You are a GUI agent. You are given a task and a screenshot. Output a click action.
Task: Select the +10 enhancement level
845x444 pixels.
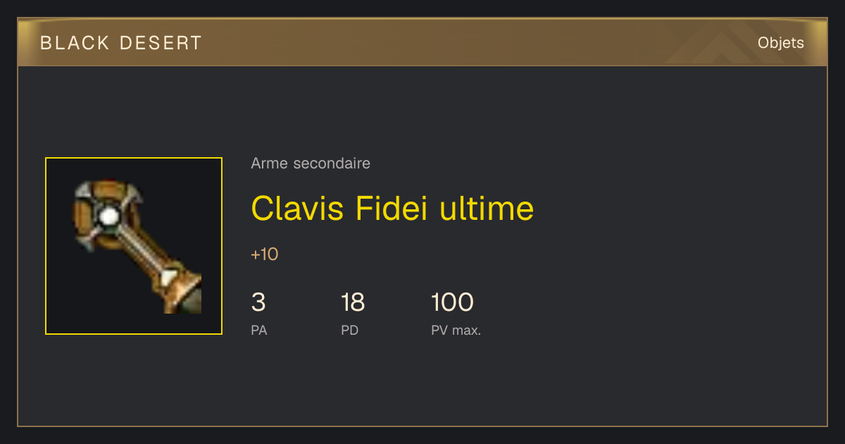point(265,254)
